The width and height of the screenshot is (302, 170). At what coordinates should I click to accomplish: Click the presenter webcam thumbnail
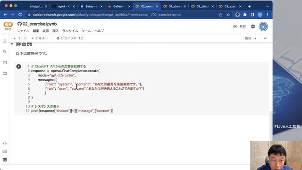276,155
